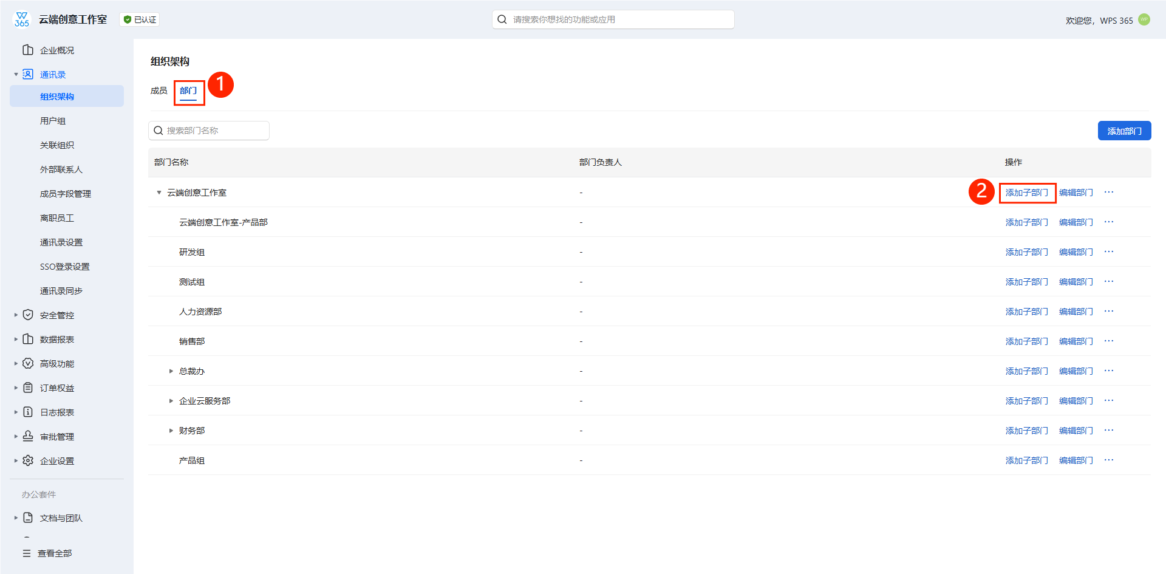Open the 企业概况 sidebar icon
Viewport: 1166px width, 574px height.
(x=28, y=50)
